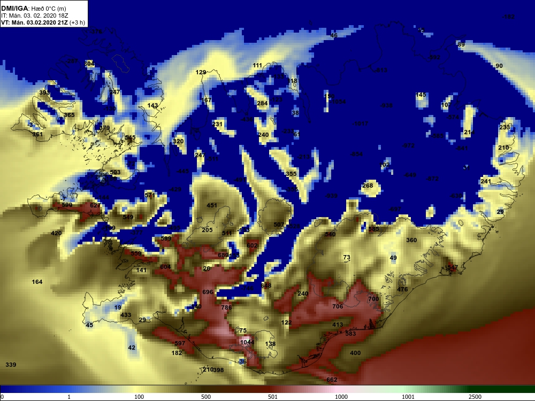Click the map value 604
The width and height of the screenshot is (535, 401).
[x=165, y=267]
